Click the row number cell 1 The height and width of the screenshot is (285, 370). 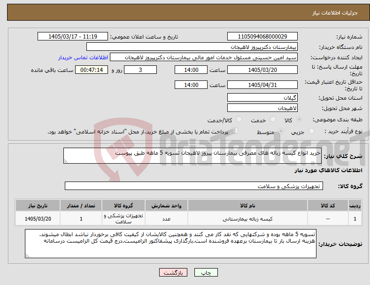355,219
